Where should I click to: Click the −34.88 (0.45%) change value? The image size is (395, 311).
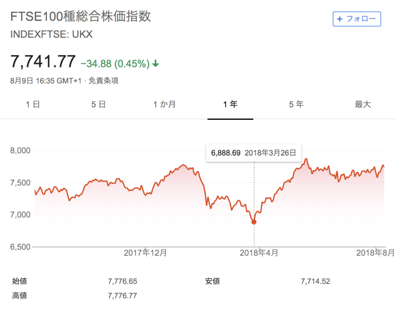[115, 64]
